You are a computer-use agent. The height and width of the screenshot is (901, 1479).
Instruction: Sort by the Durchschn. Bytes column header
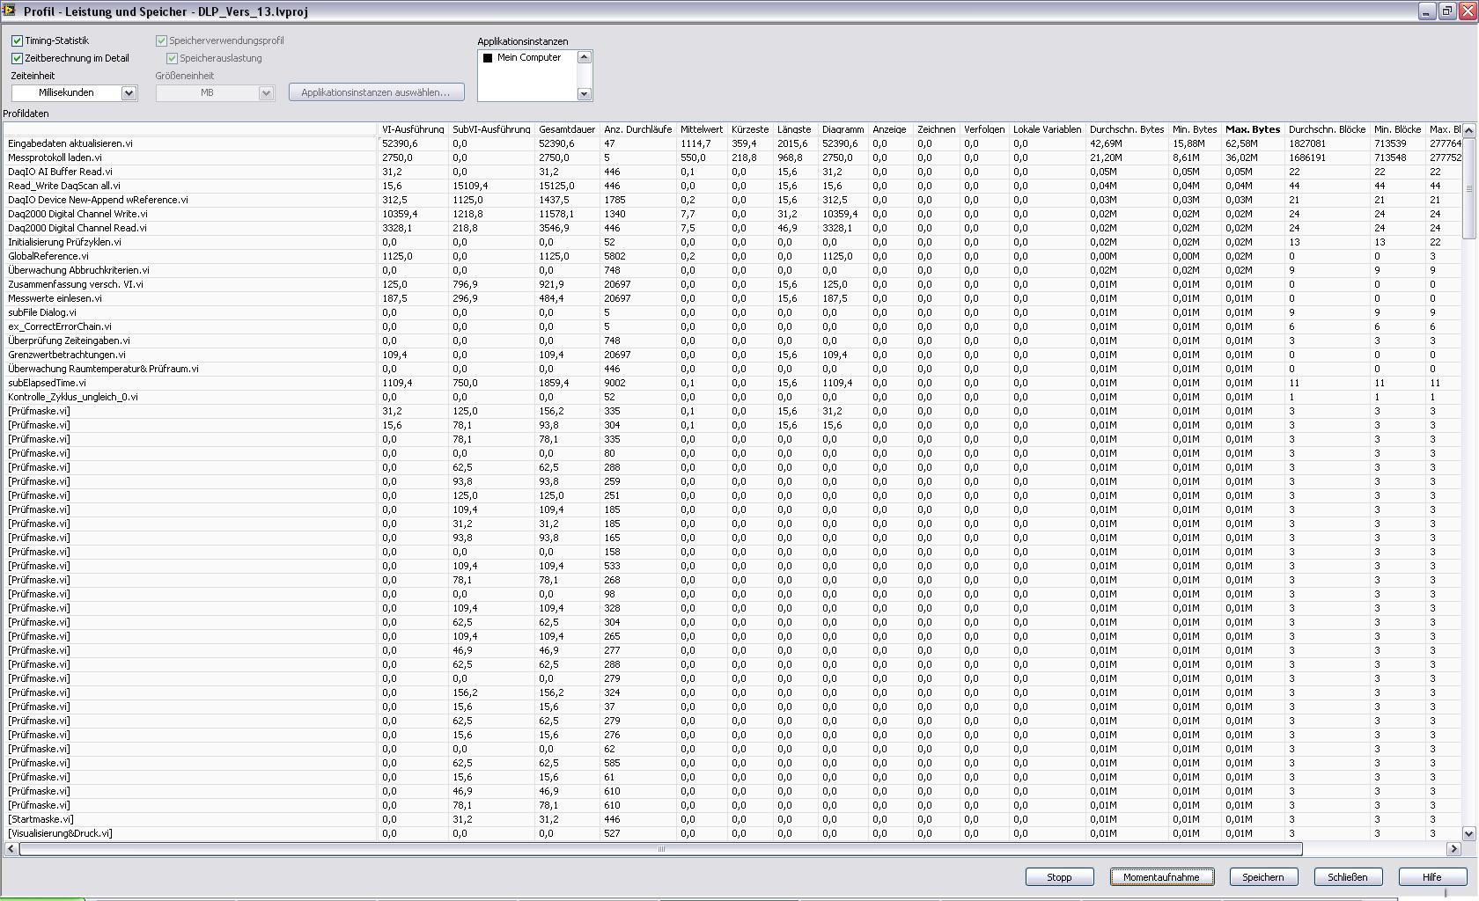point(1127,129)
